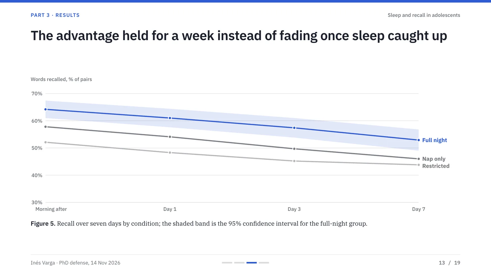
Task: Click the Full night data point at Day 1
Action: click(x=170, y=118)
